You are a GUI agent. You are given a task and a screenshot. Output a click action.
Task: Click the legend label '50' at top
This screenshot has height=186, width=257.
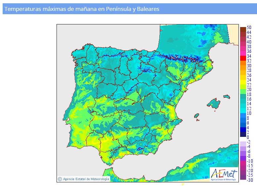[x=249, y=28]
